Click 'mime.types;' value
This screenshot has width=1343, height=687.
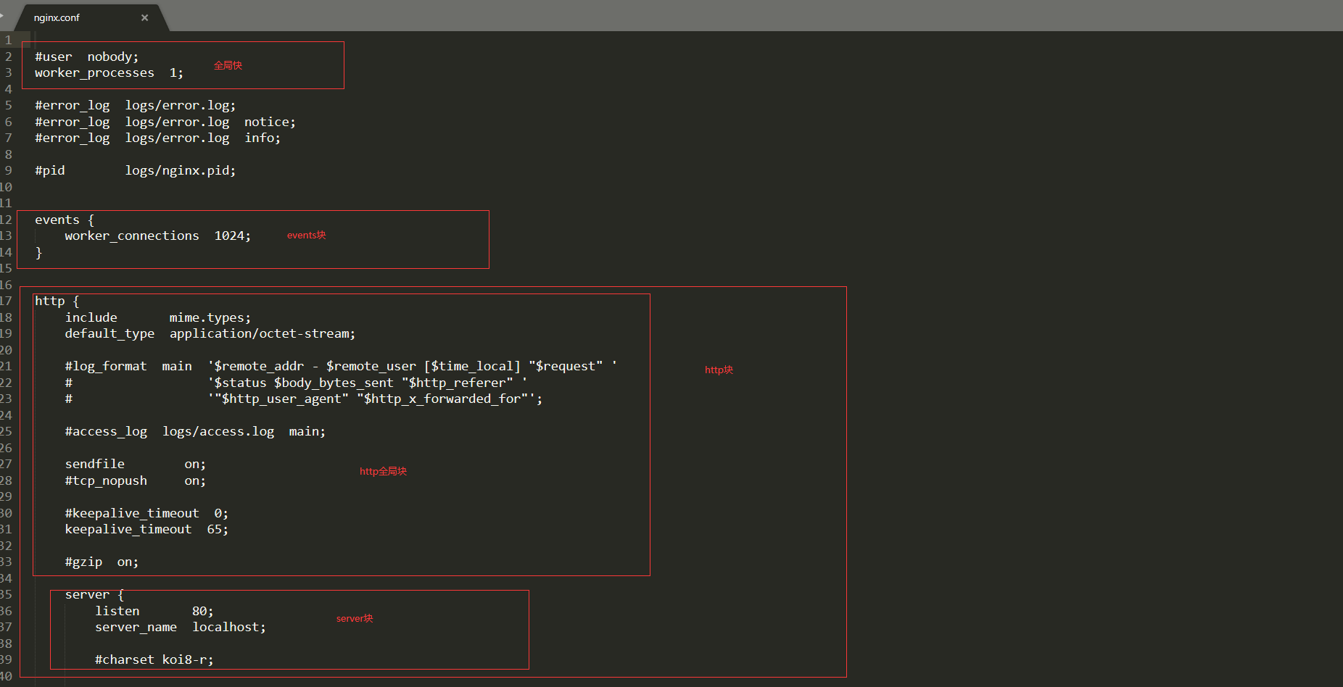pyautogui.click(x=210, y=317)
